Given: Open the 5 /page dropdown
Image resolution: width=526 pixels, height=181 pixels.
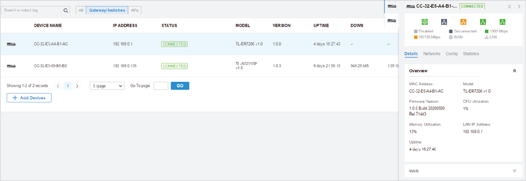Looking at the screenshot, I should [x=107, y=86].
